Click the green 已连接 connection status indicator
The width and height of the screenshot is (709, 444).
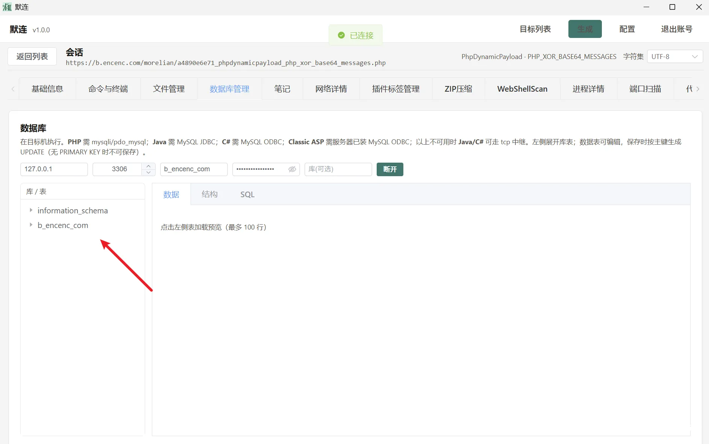tap(355, 35)
